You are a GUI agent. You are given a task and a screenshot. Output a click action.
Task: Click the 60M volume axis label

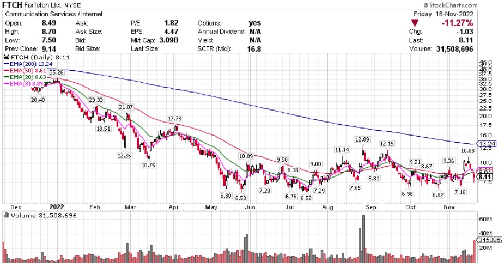point(485,219)
